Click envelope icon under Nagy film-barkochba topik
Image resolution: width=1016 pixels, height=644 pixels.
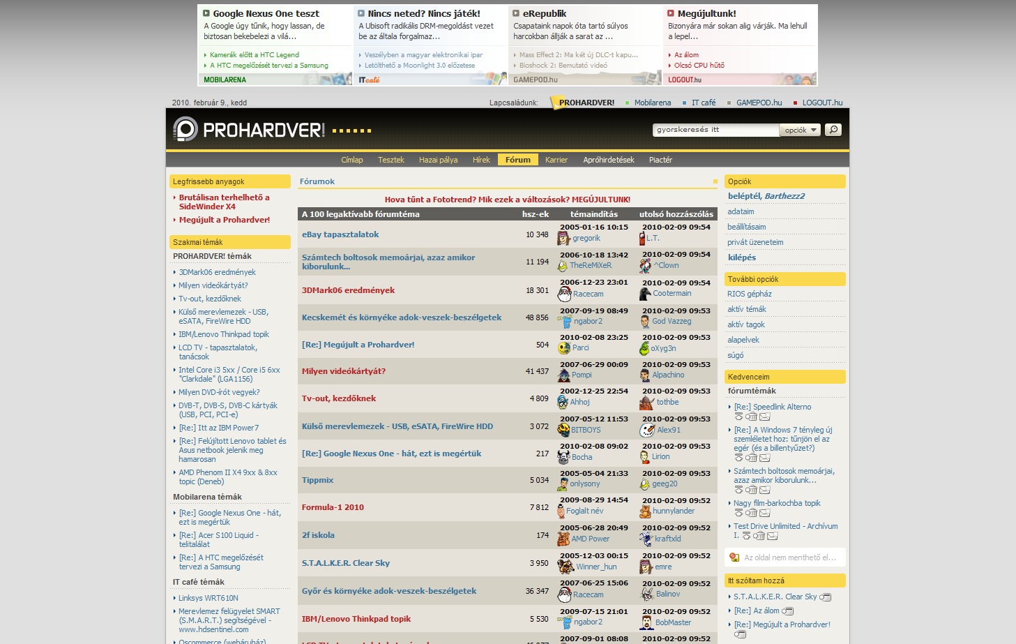pos(765,513)
